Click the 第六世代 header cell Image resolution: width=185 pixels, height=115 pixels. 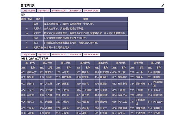121,63
